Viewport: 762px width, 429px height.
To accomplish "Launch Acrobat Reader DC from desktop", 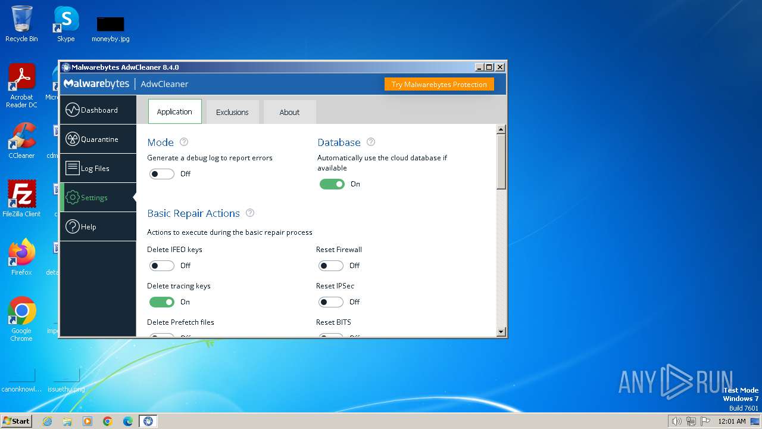I will tap(21, 86).
